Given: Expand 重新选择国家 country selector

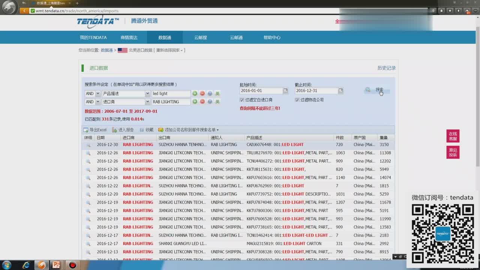Looking at the screenshot, I should 169,50.
